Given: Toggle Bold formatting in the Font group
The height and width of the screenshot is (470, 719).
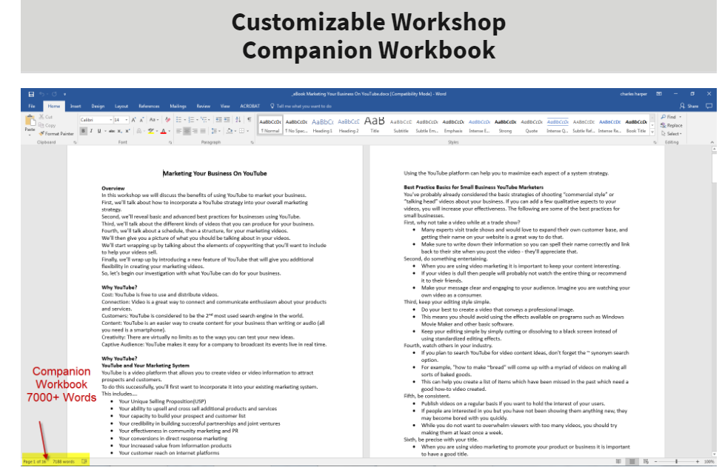Looking at the screenshot, I should click(x=83, y=131).
